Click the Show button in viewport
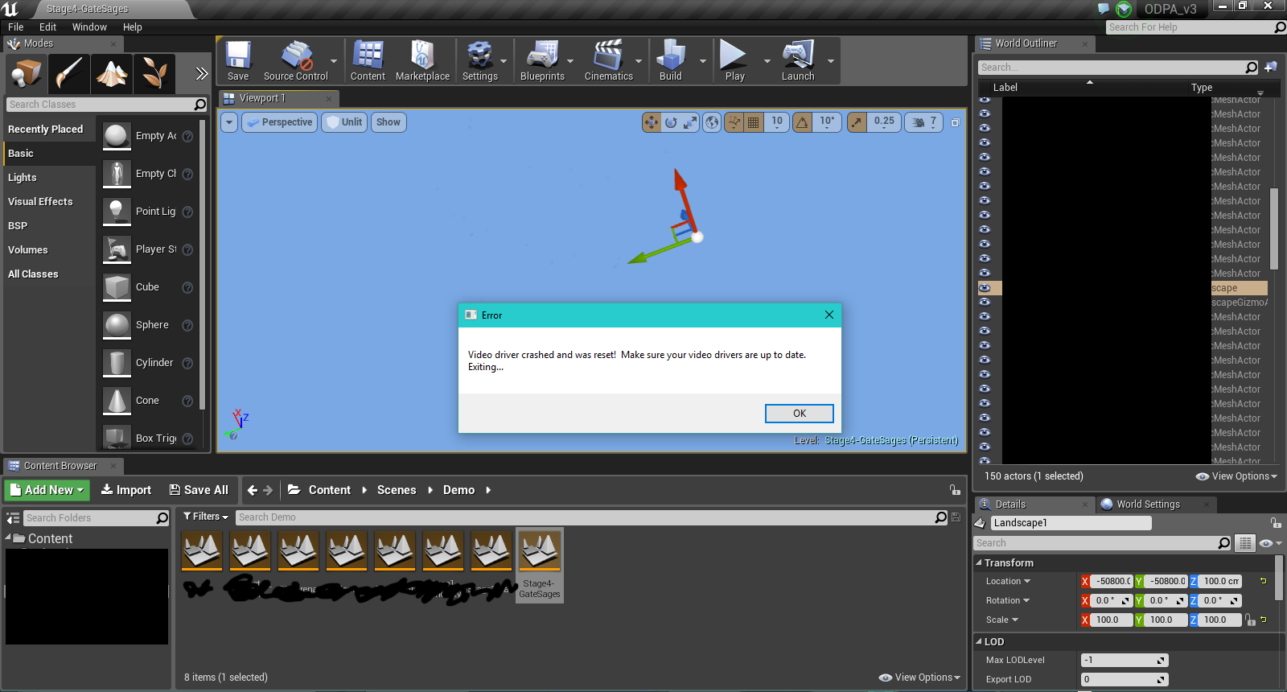 [x=388, y=122]
